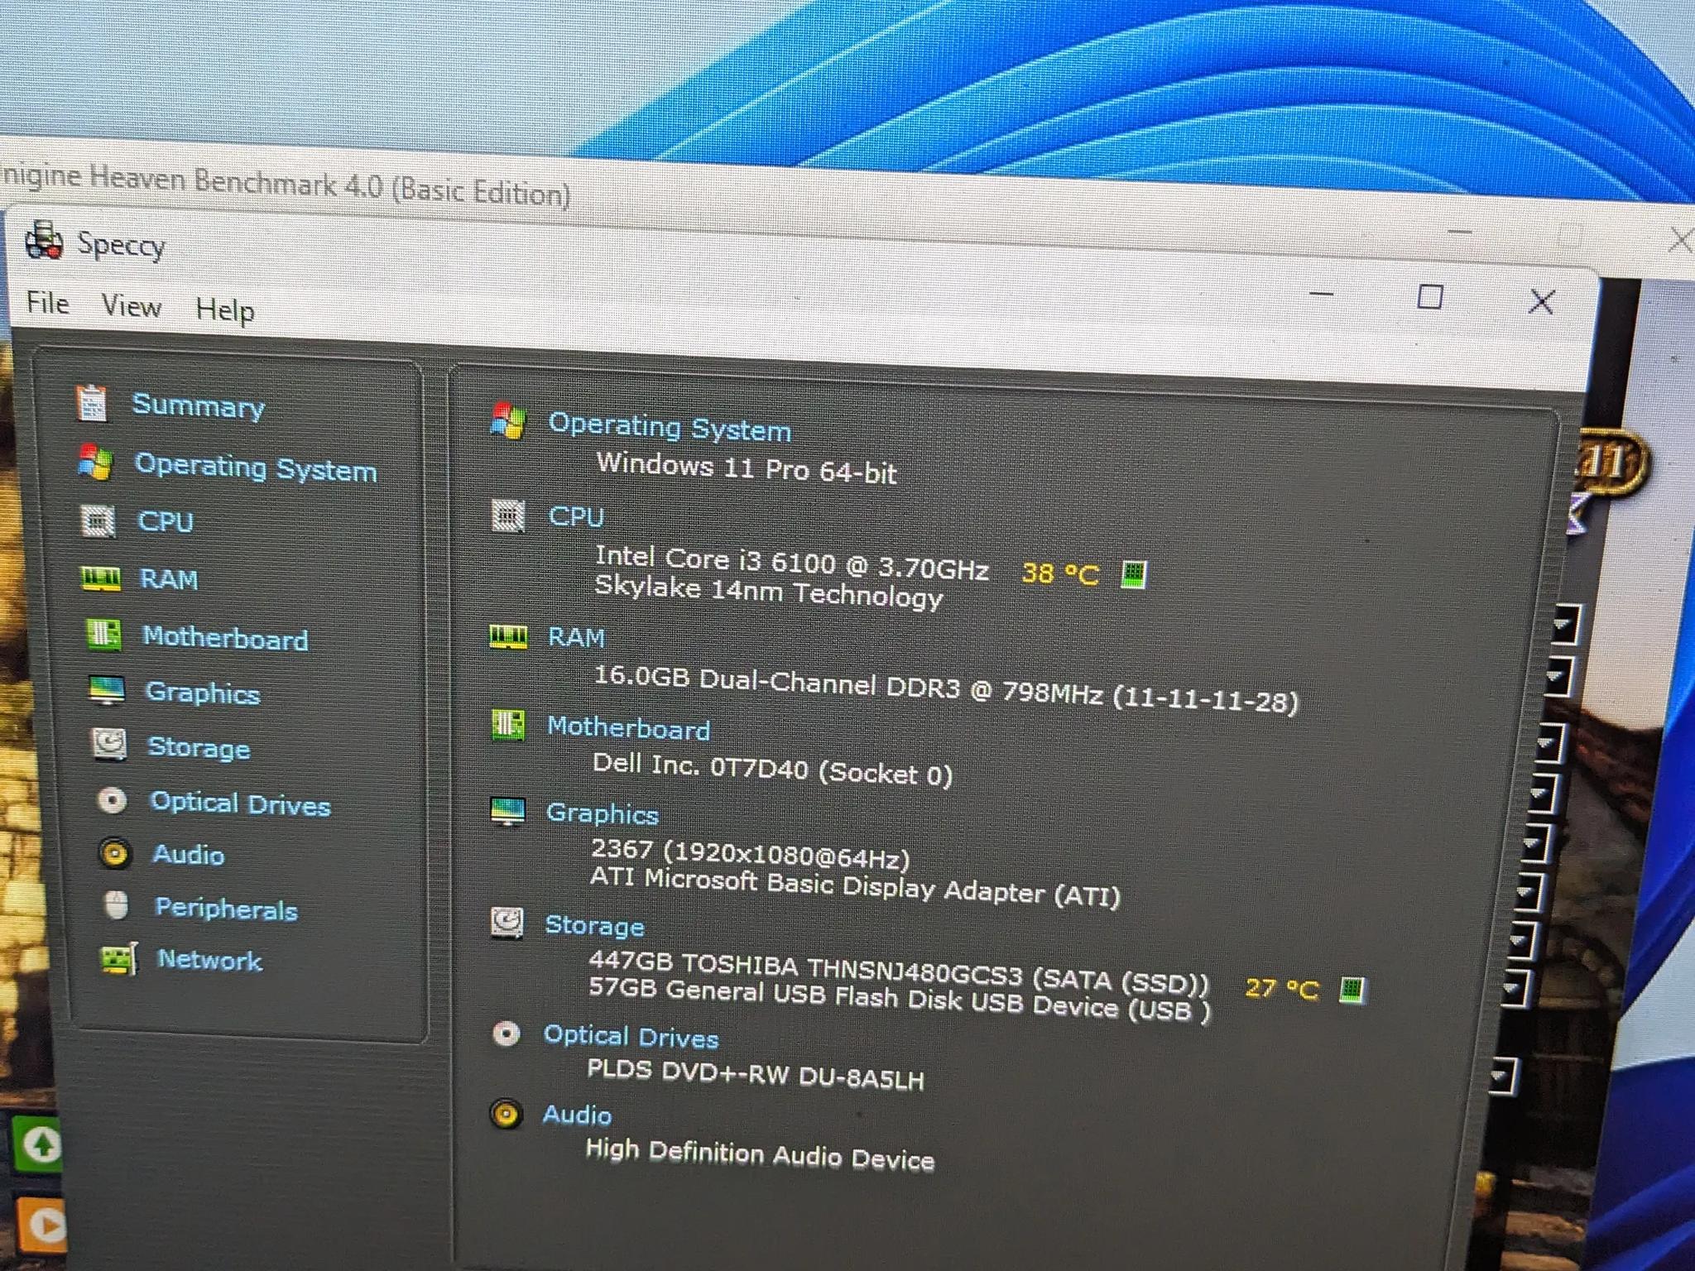The image size is (1695, 1271).
Task: Open the File menu
Action: tap(47, 303)
